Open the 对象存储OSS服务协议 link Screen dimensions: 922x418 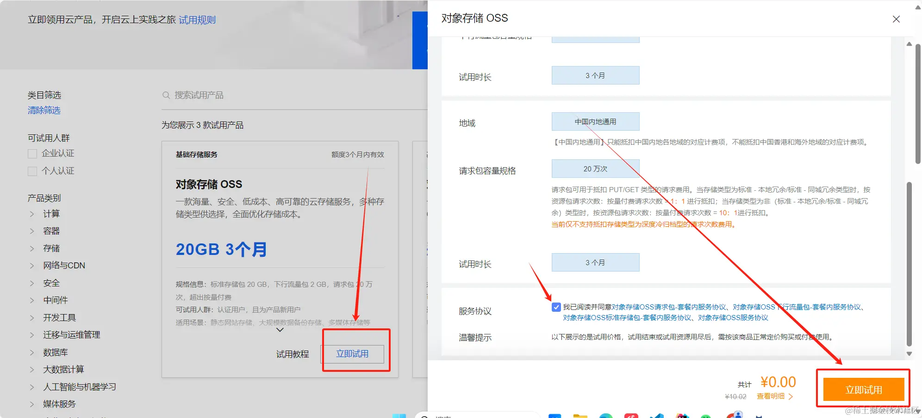point(733,318)
